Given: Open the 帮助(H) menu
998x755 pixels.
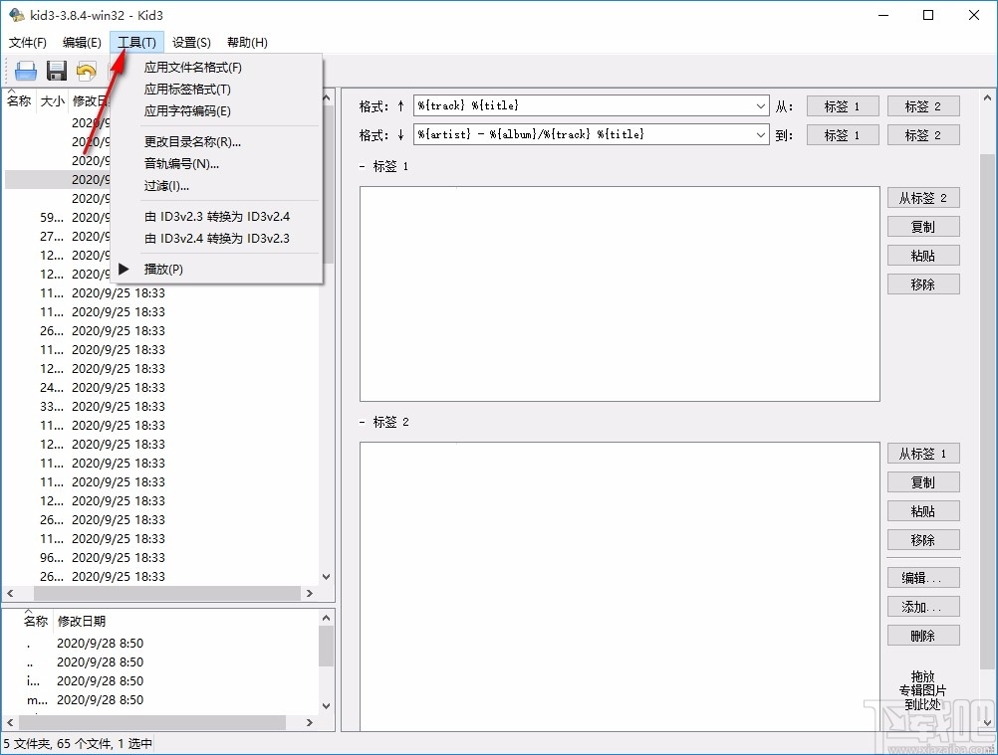Looking at the screenshot, I should coord(245,42).
